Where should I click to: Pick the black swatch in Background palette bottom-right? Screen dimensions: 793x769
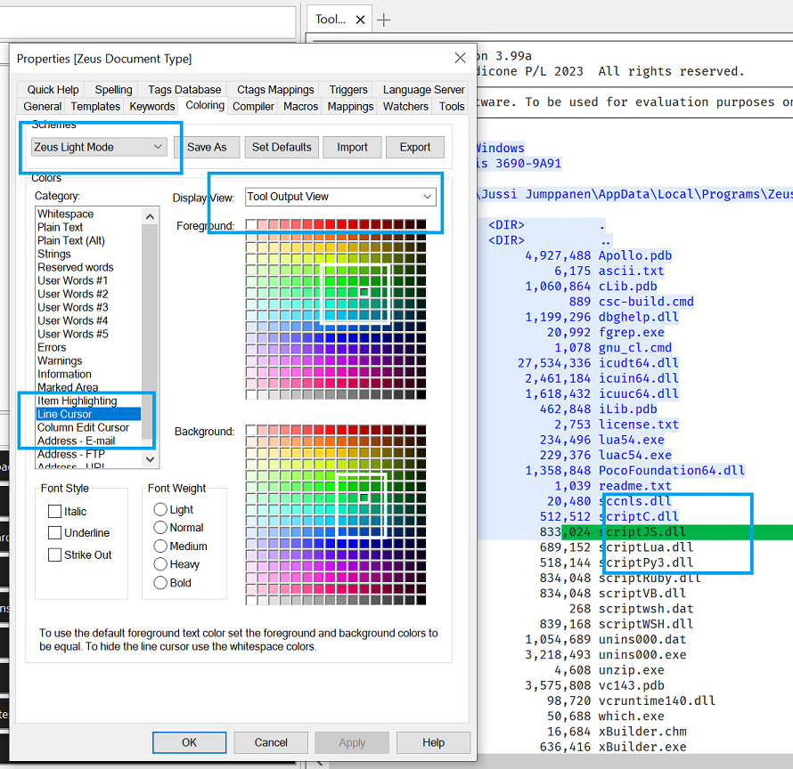point(421,600)
